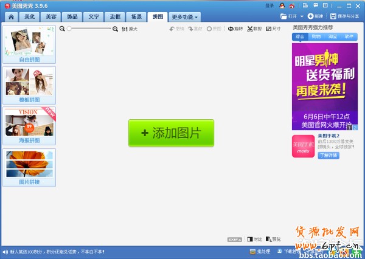Open the preview (预览) icon
The height and width of the screenshot is (259, 365).
[x=273, y=239]
